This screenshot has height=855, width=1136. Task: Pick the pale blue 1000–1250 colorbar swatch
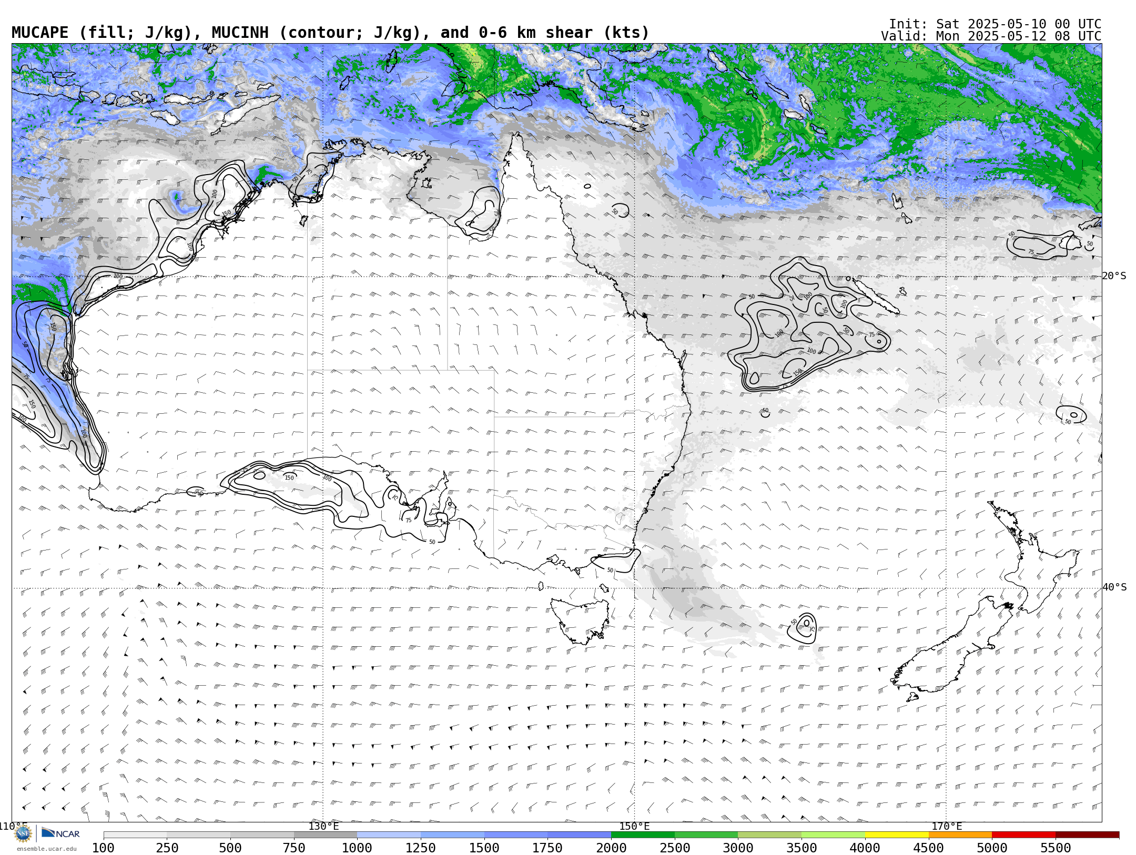(389, 835)
